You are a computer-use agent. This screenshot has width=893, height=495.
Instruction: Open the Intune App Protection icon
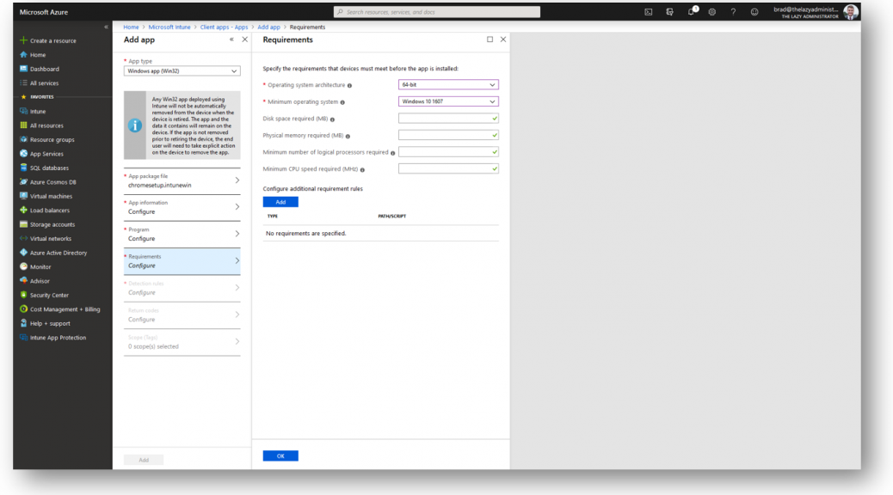click(x=23, y=338)
